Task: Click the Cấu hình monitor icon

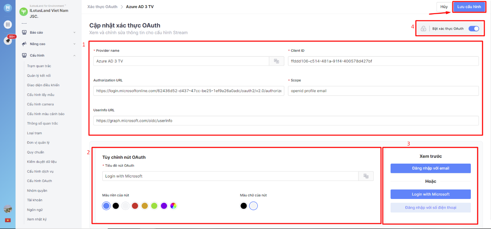Action: [24, 55]
